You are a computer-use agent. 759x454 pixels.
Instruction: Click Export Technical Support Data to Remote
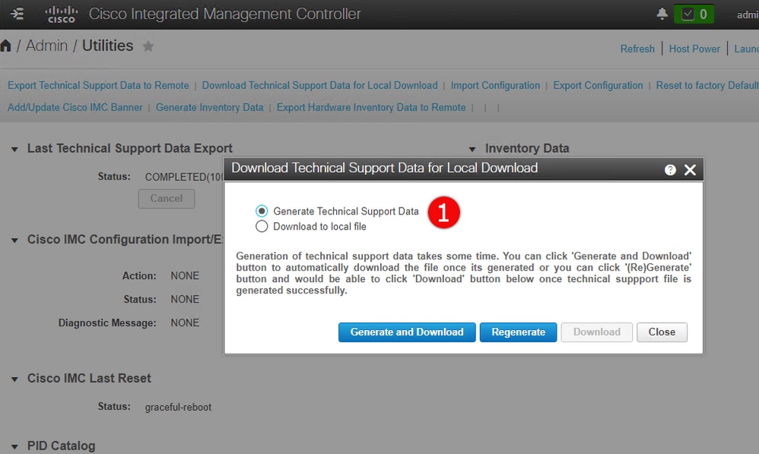[98, 85]
